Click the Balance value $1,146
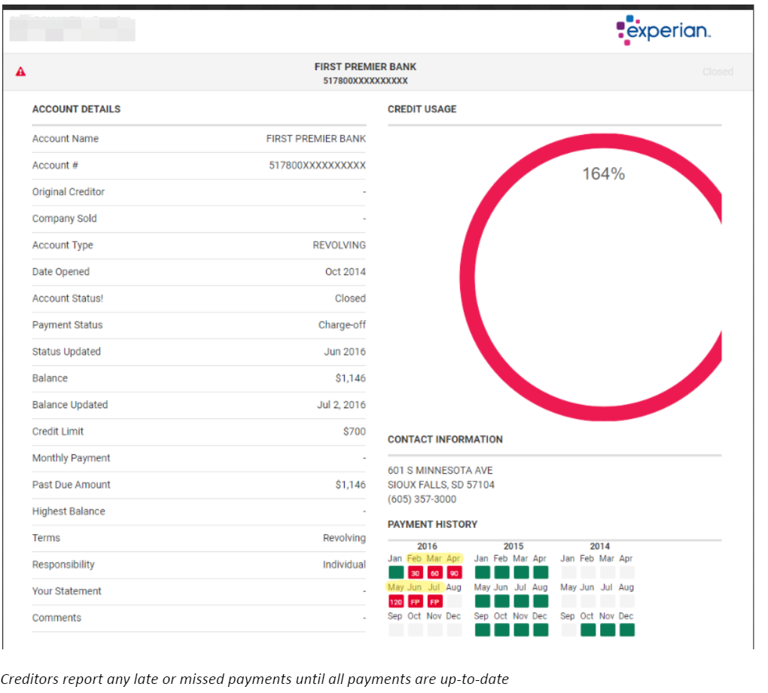The image size is (768, 693). click(351, 378)
